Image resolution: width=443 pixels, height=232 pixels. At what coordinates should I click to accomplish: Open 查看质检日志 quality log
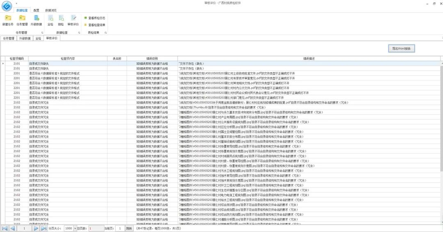95,18
